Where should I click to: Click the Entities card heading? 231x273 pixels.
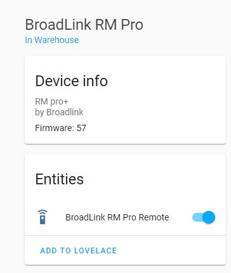pyautogui.click(x=60, y=179)
